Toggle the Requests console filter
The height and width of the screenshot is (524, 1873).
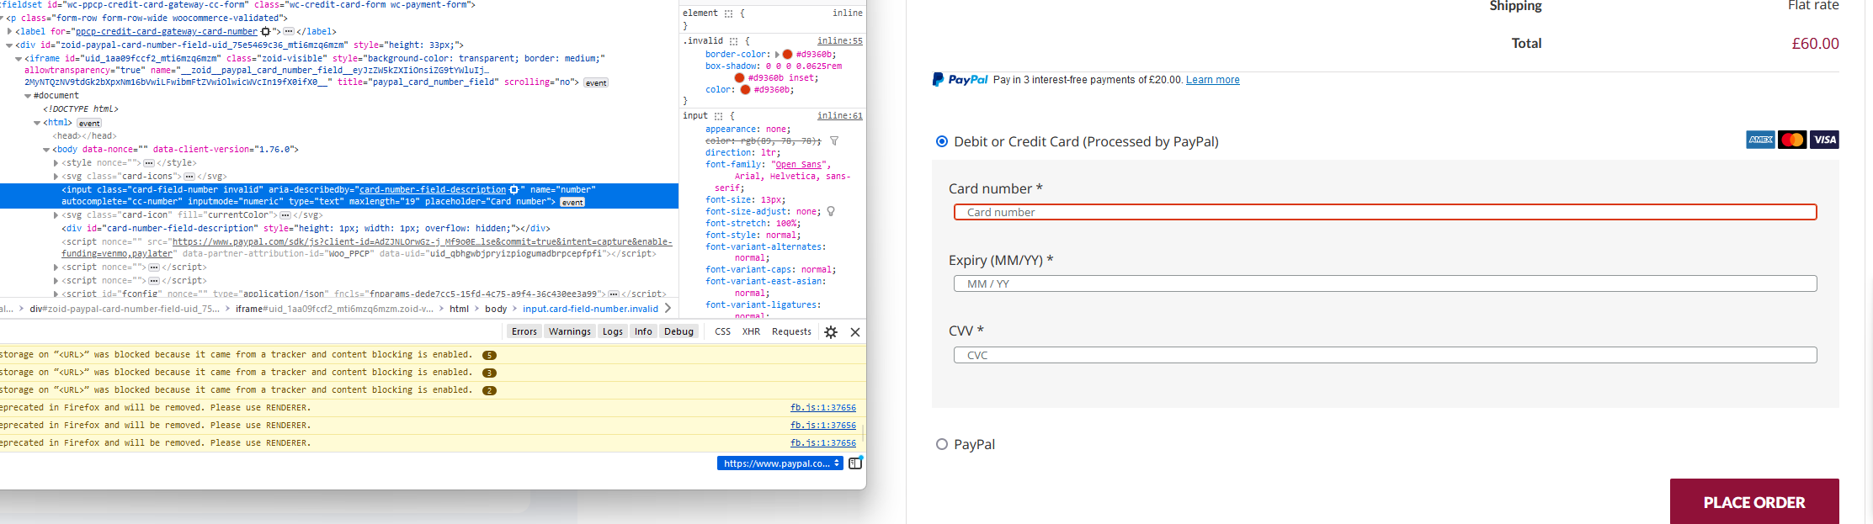point(791,331)
